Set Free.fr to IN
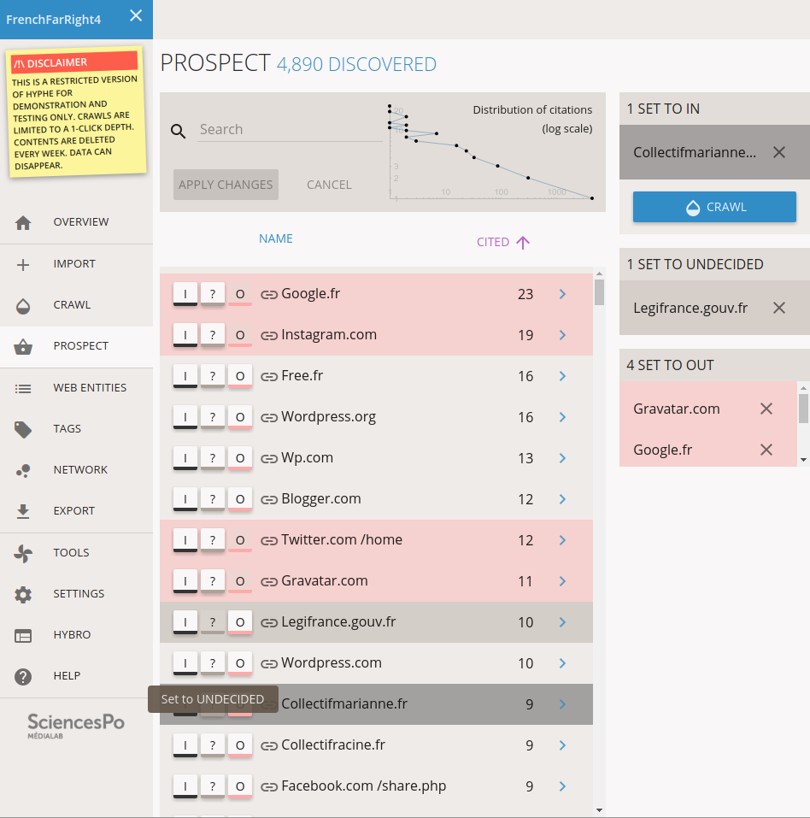Viewport: 810px width, 818px height. tap(185, 377)
